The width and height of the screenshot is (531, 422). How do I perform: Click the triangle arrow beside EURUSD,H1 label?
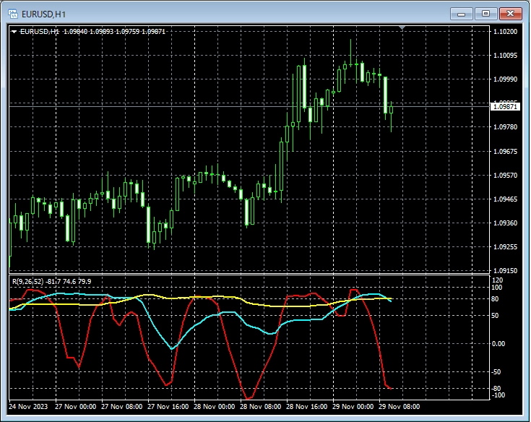(x=14, y=32)
